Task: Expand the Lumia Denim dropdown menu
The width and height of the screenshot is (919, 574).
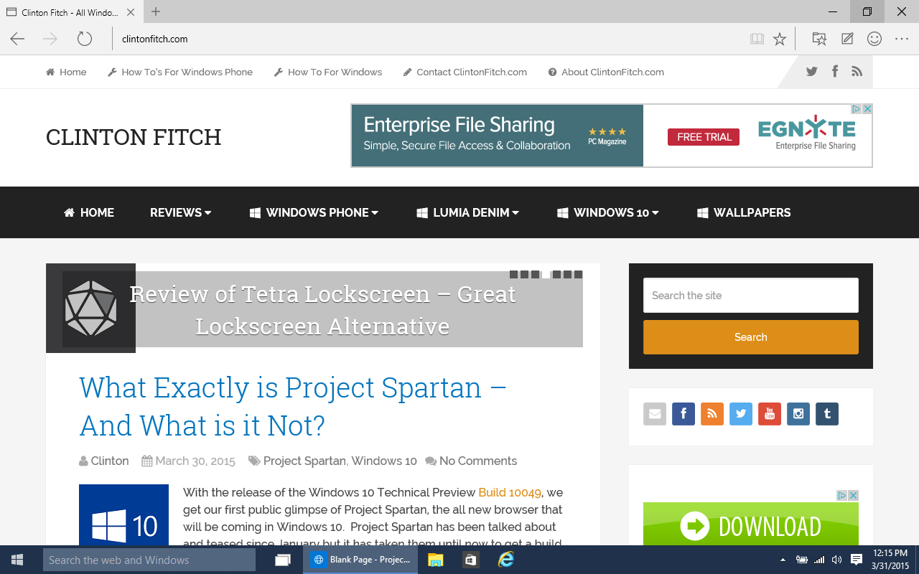Action: 467,212
